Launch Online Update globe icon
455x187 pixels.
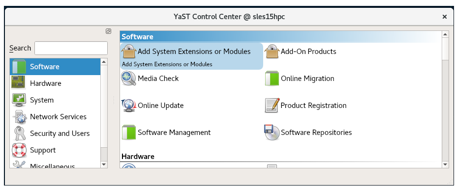128,106
